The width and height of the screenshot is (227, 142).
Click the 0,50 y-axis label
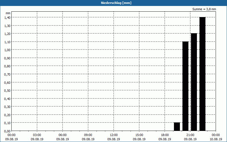coord(7,91)
